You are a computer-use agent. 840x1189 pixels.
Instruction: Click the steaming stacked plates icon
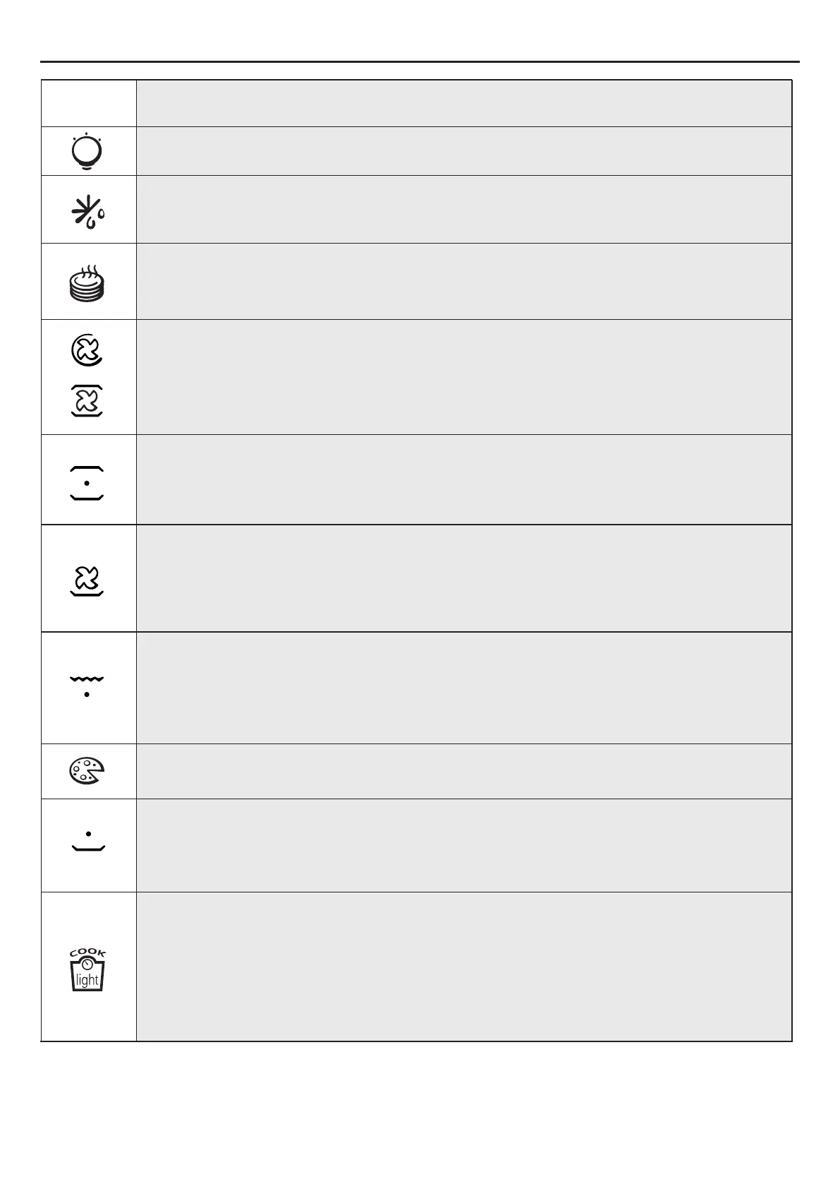click(87, 282)
